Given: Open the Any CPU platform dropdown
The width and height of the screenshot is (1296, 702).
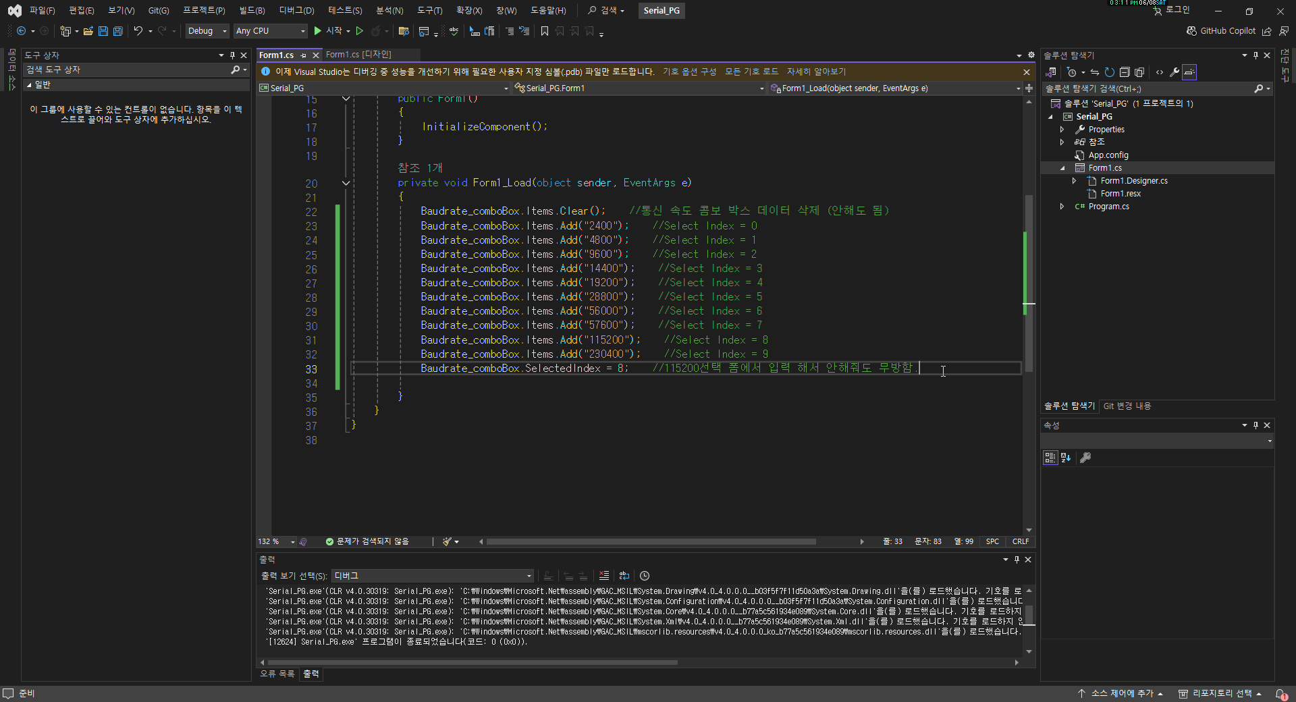Looking at the screenshot, I should pos(271,31).
